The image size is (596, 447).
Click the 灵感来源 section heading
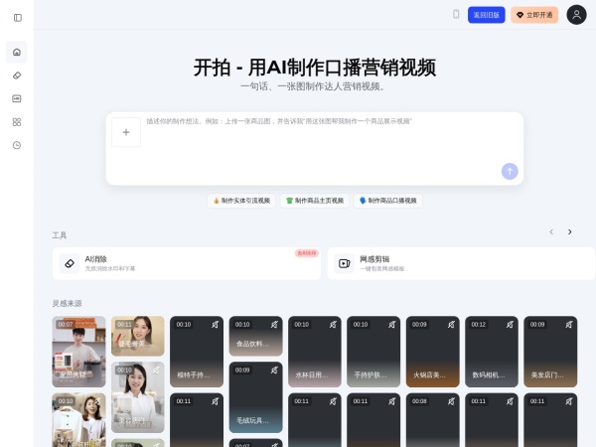67,303
